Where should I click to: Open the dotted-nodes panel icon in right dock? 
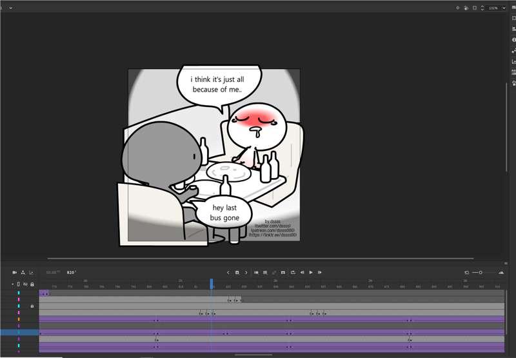[x=513, y=51]
